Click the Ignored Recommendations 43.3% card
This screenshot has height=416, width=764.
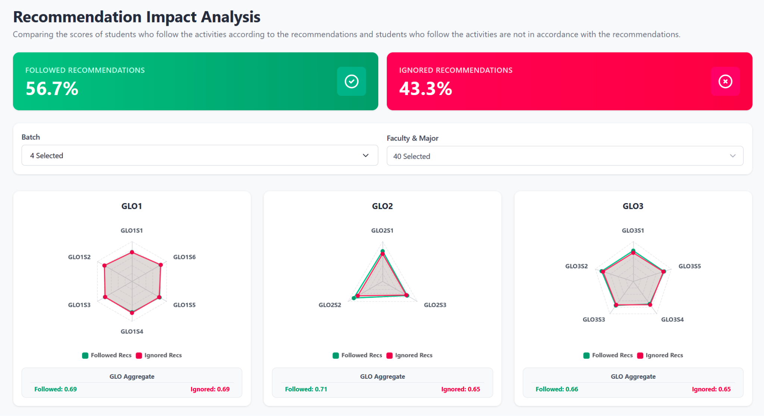click(x=569, y=81)
